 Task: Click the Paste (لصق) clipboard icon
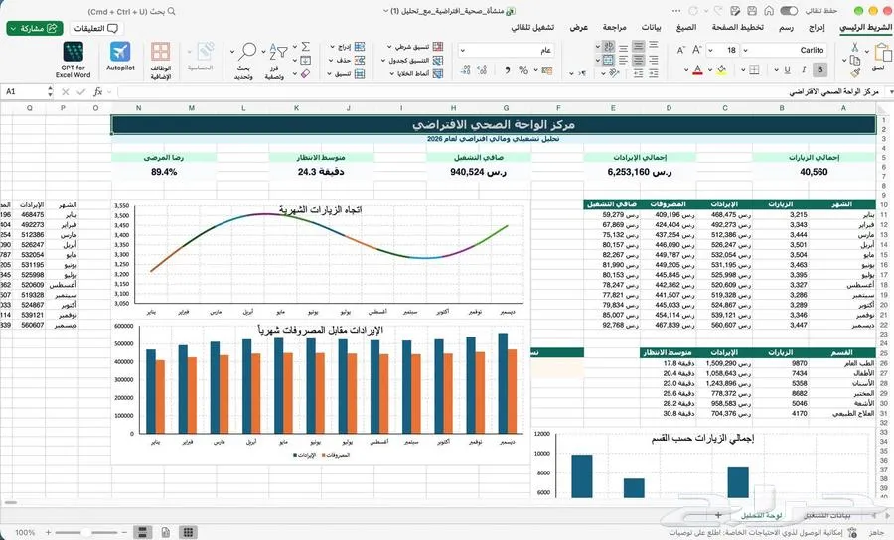882,53
